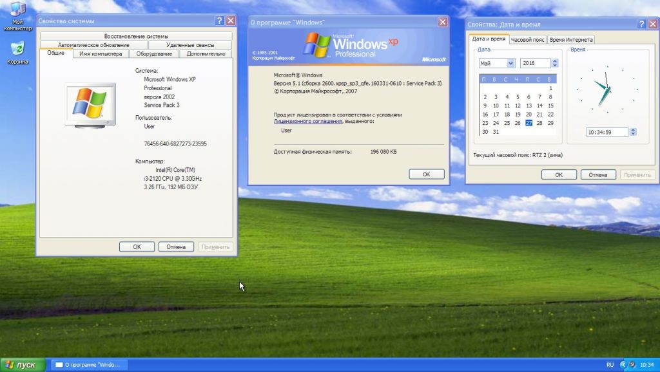The height and width of the screenshot is (372, 660).
Task: Select day 31 in the calendar
Action: 496,132
